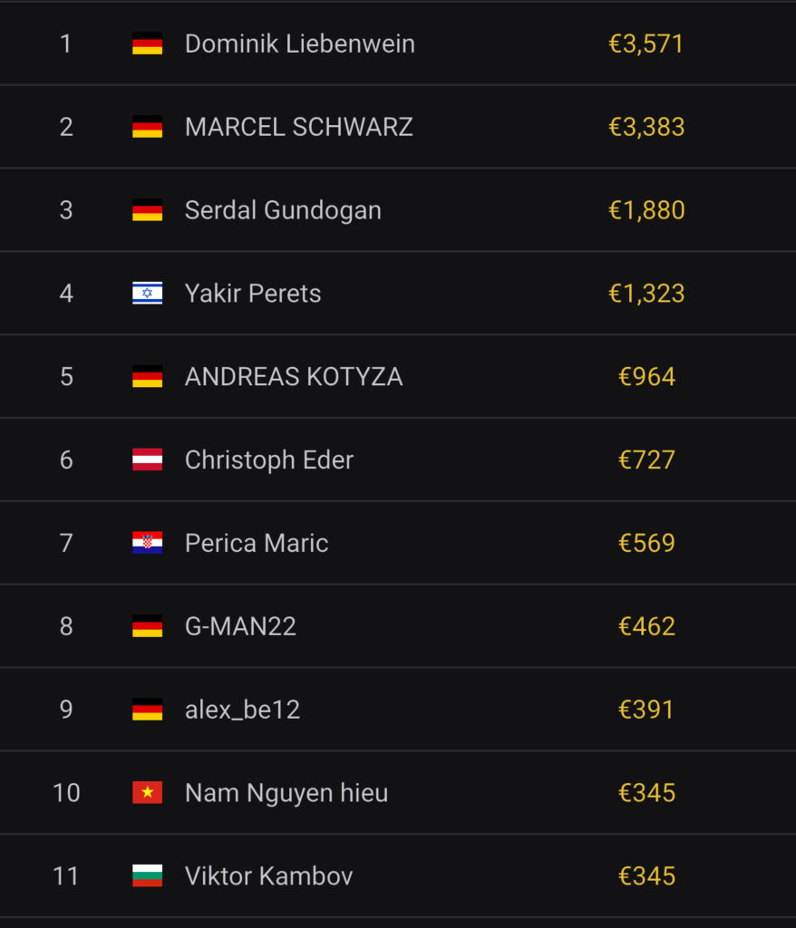Screen dimensions: 796x928
Task: Click the flag icon beside alex_be12
Action: pos(147,710)
